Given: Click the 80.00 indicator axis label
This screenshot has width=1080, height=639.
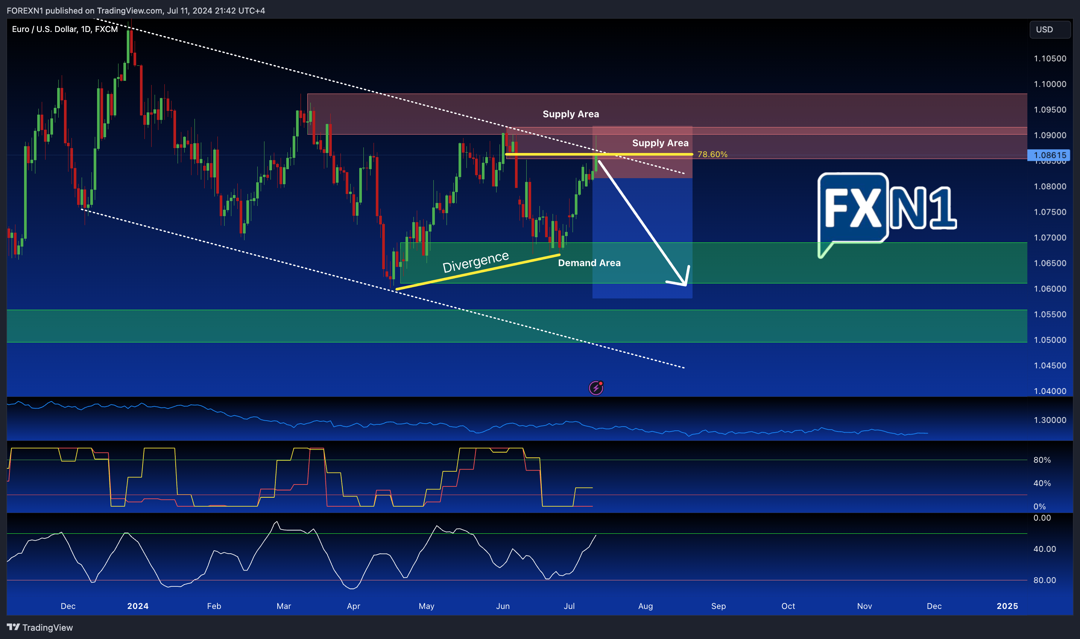Looking at the screenshot, I should tap(1044, 580).
